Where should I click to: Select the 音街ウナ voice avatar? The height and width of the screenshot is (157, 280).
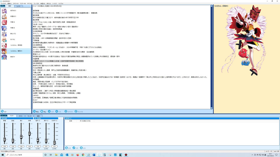coord(4,57)
